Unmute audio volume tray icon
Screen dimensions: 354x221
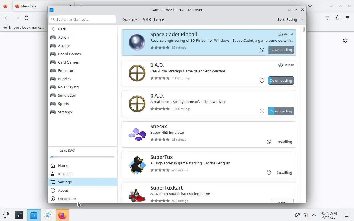point(306,215)
